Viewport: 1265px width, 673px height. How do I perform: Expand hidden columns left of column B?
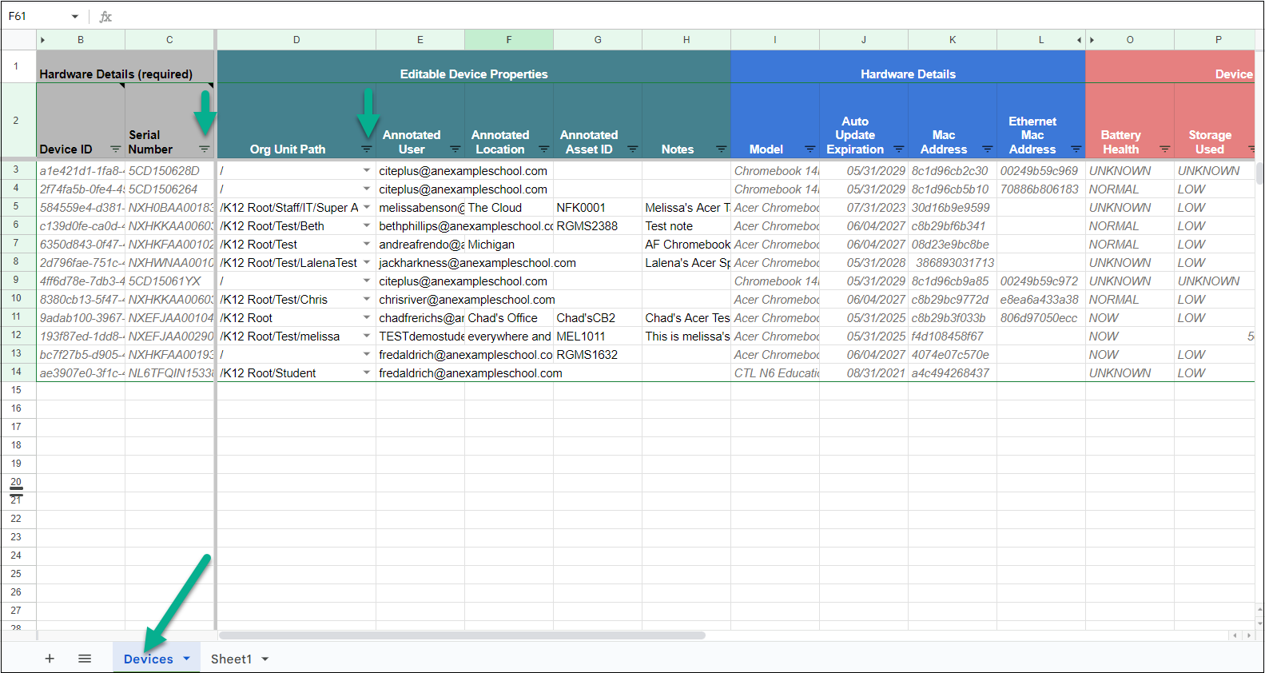42,40
